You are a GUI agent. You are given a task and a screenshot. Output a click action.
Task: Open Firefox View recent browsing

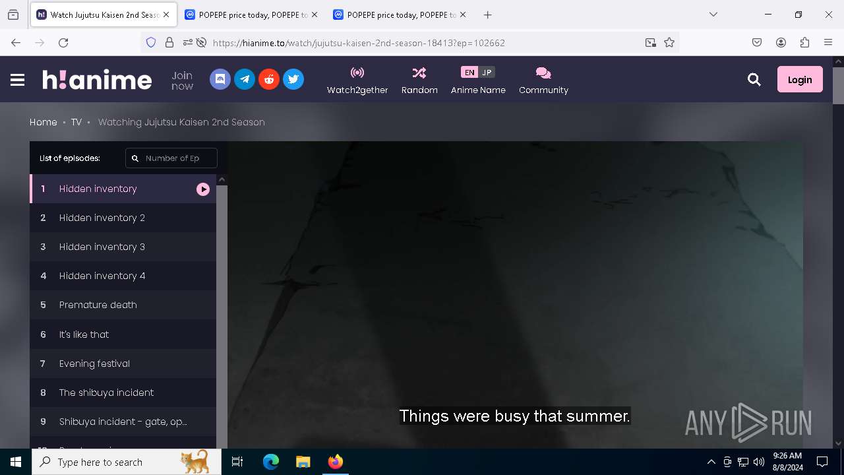pyautogui.click(x=13, y=15)
